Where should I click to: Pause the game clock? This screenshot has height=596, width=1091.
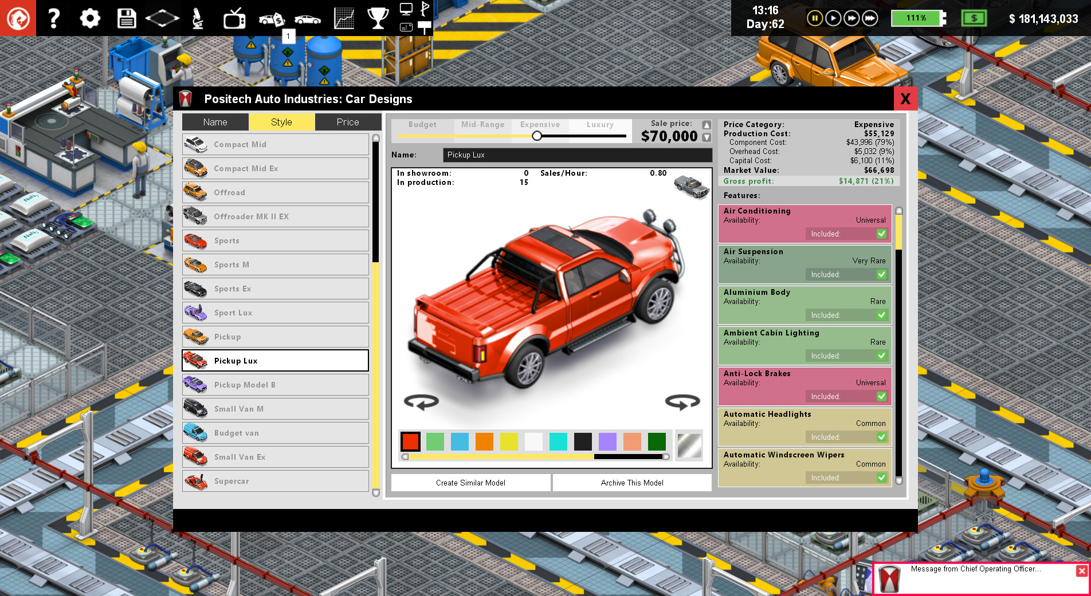[x=814, y=18]
